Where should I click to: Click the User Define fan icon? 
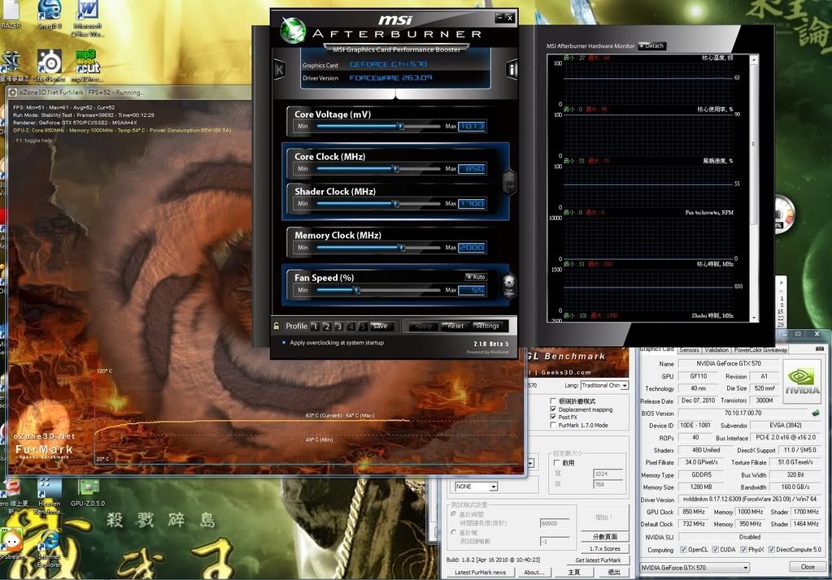(509, 285)
